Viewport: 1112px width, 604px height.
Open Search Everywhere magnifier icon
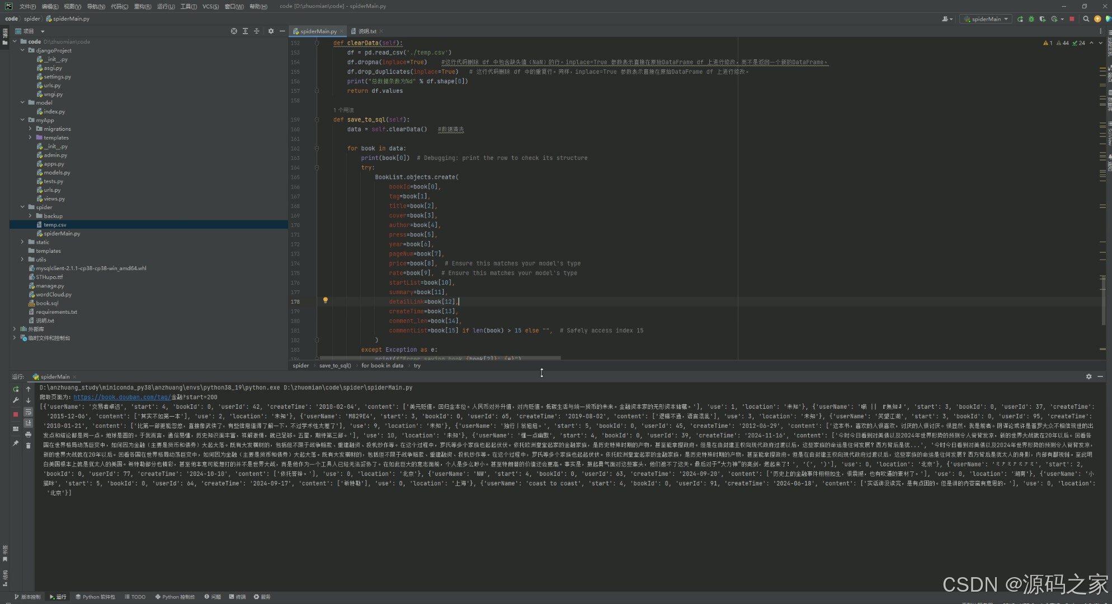coord(1086,19)
